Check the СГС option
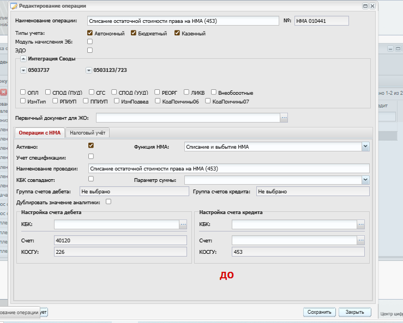Screen dimensions: 403x323 point(92,92)
